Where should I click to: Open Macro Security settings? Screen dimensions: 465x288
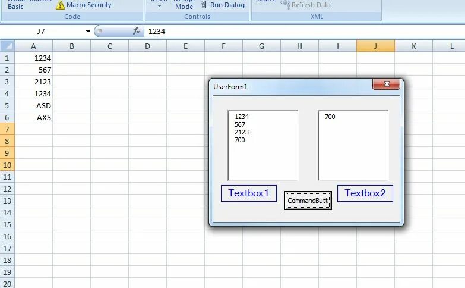point(84,5)
